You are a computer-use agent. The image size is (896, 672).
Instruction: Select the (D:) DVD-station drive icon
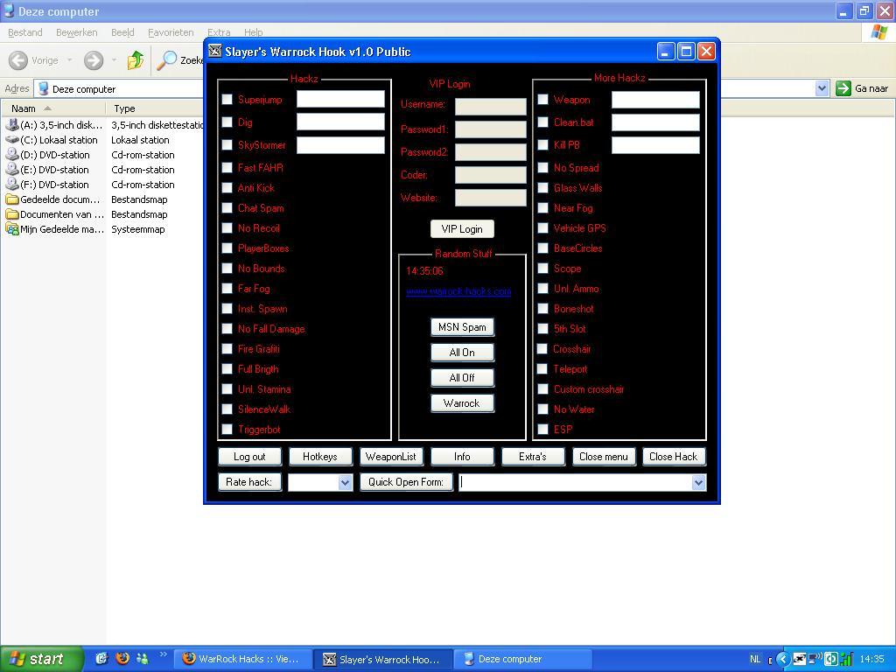[x=12, y=154]
